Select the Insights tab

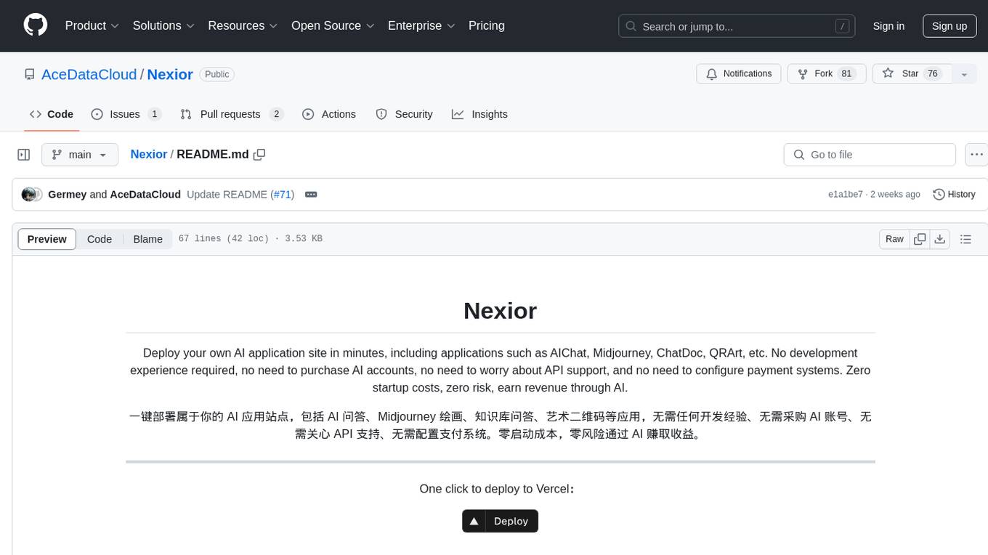tap(479, 114)
